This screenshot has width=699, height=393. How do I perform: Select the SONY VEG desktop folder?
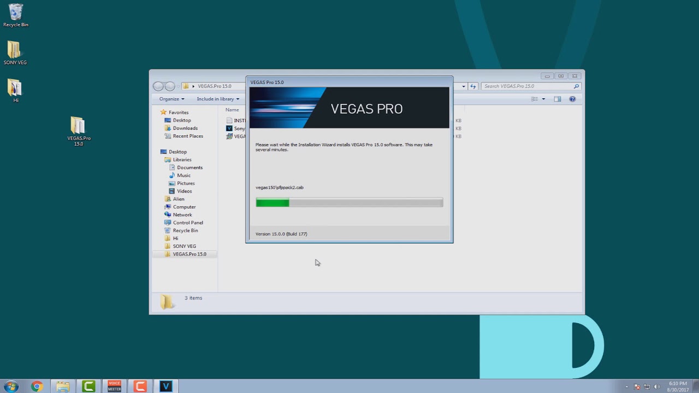15,53
